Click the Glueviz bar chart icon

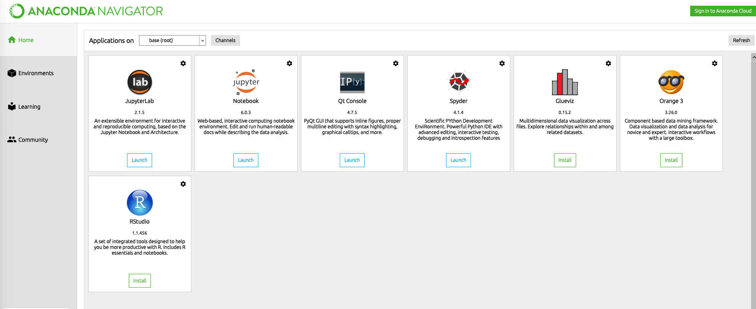pos(565,82)
